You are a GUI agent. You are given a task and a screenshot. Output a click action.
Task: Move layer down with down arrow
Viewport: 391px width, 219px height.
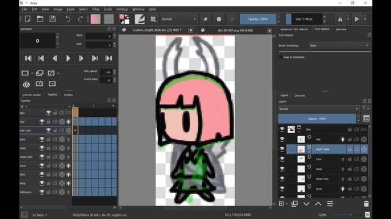click(306, 204)
